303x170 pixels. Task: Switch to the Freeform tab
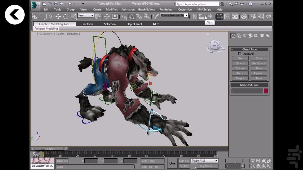87,24
